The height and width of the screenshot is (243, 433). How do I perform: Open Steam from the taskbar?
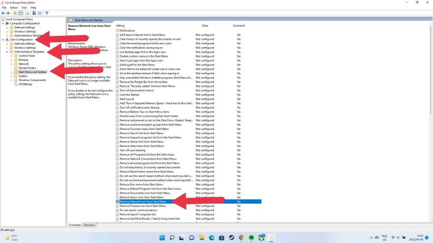click(x=231, y=238)
